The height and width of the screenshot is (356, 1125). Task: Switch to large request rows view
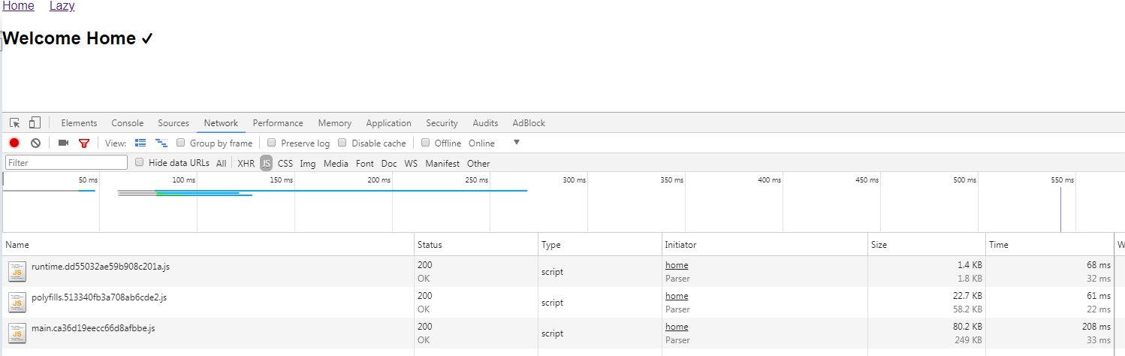pos(140,143)
